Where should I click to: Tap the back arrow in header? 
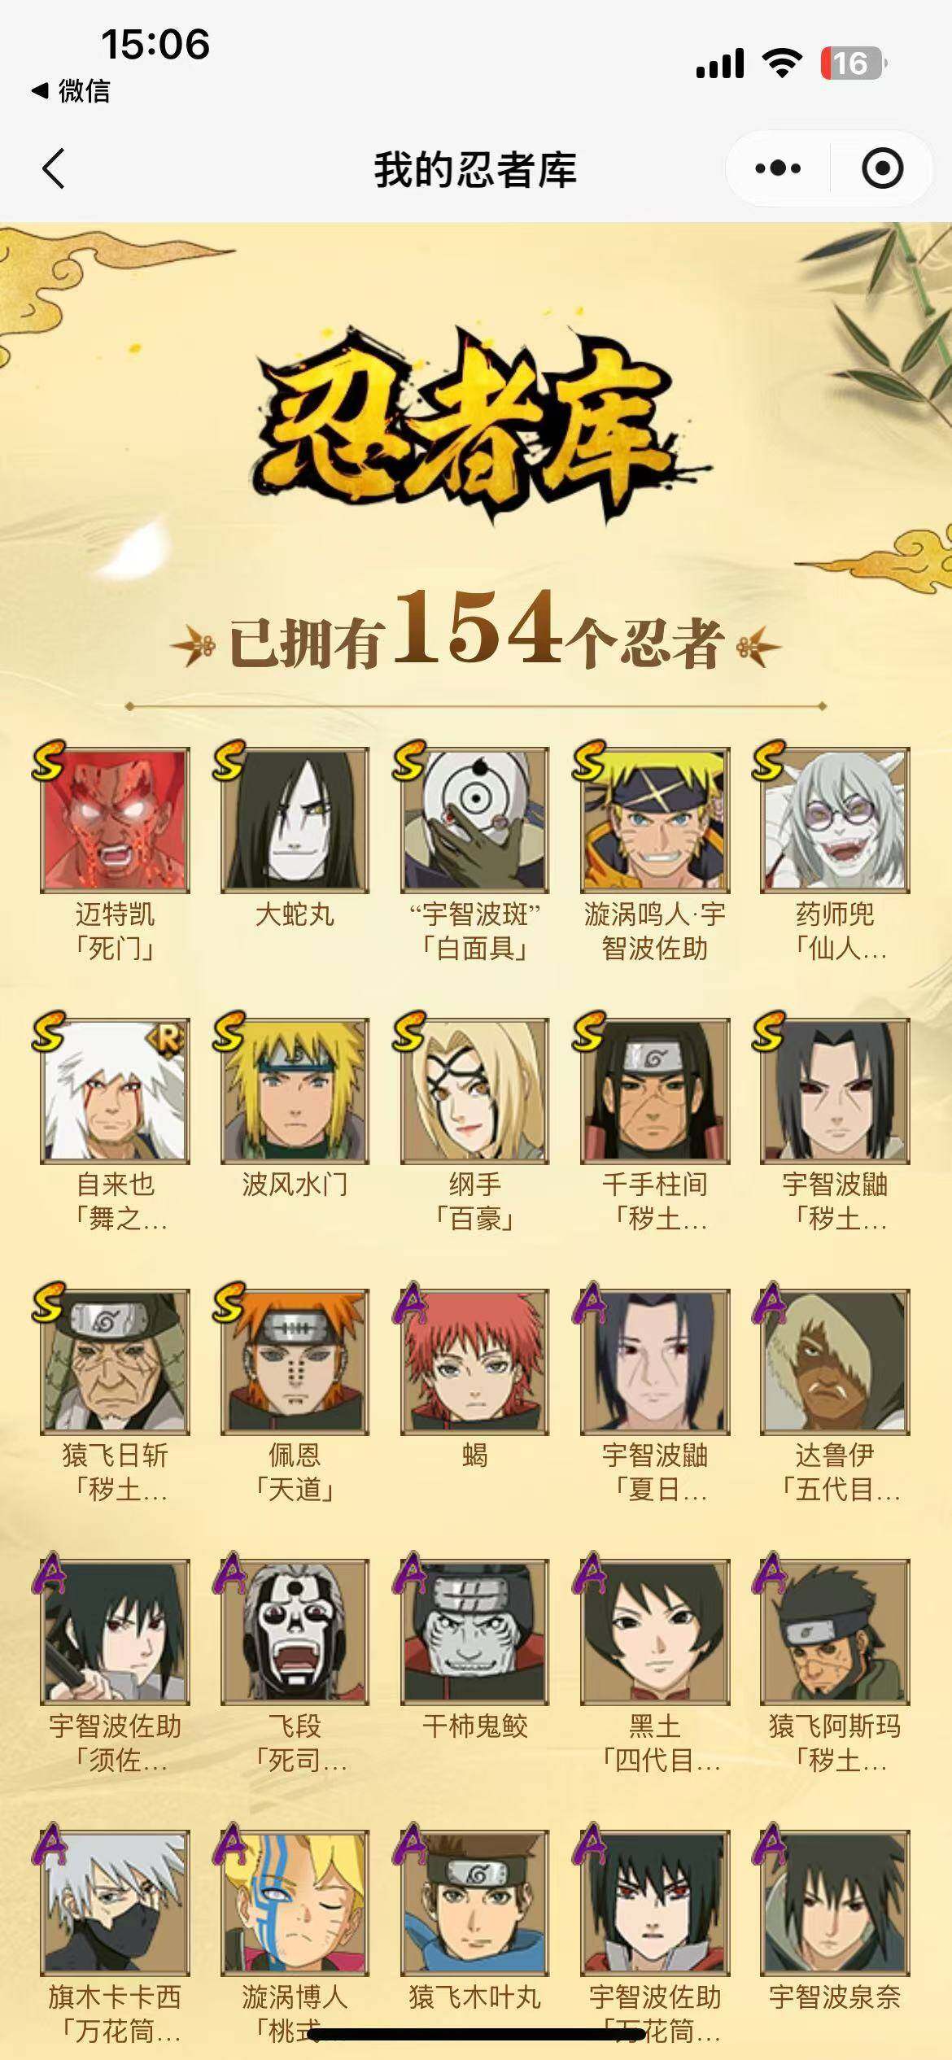click(54, 169)
